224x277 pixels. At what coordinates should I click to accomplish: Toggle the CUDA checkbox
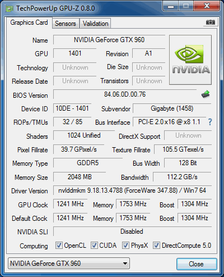tap(94, 246)
